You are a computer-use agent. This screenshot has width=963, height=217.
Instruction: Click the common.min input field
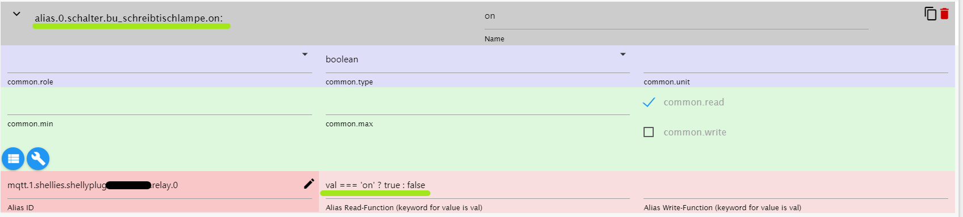tap(159, 103)
